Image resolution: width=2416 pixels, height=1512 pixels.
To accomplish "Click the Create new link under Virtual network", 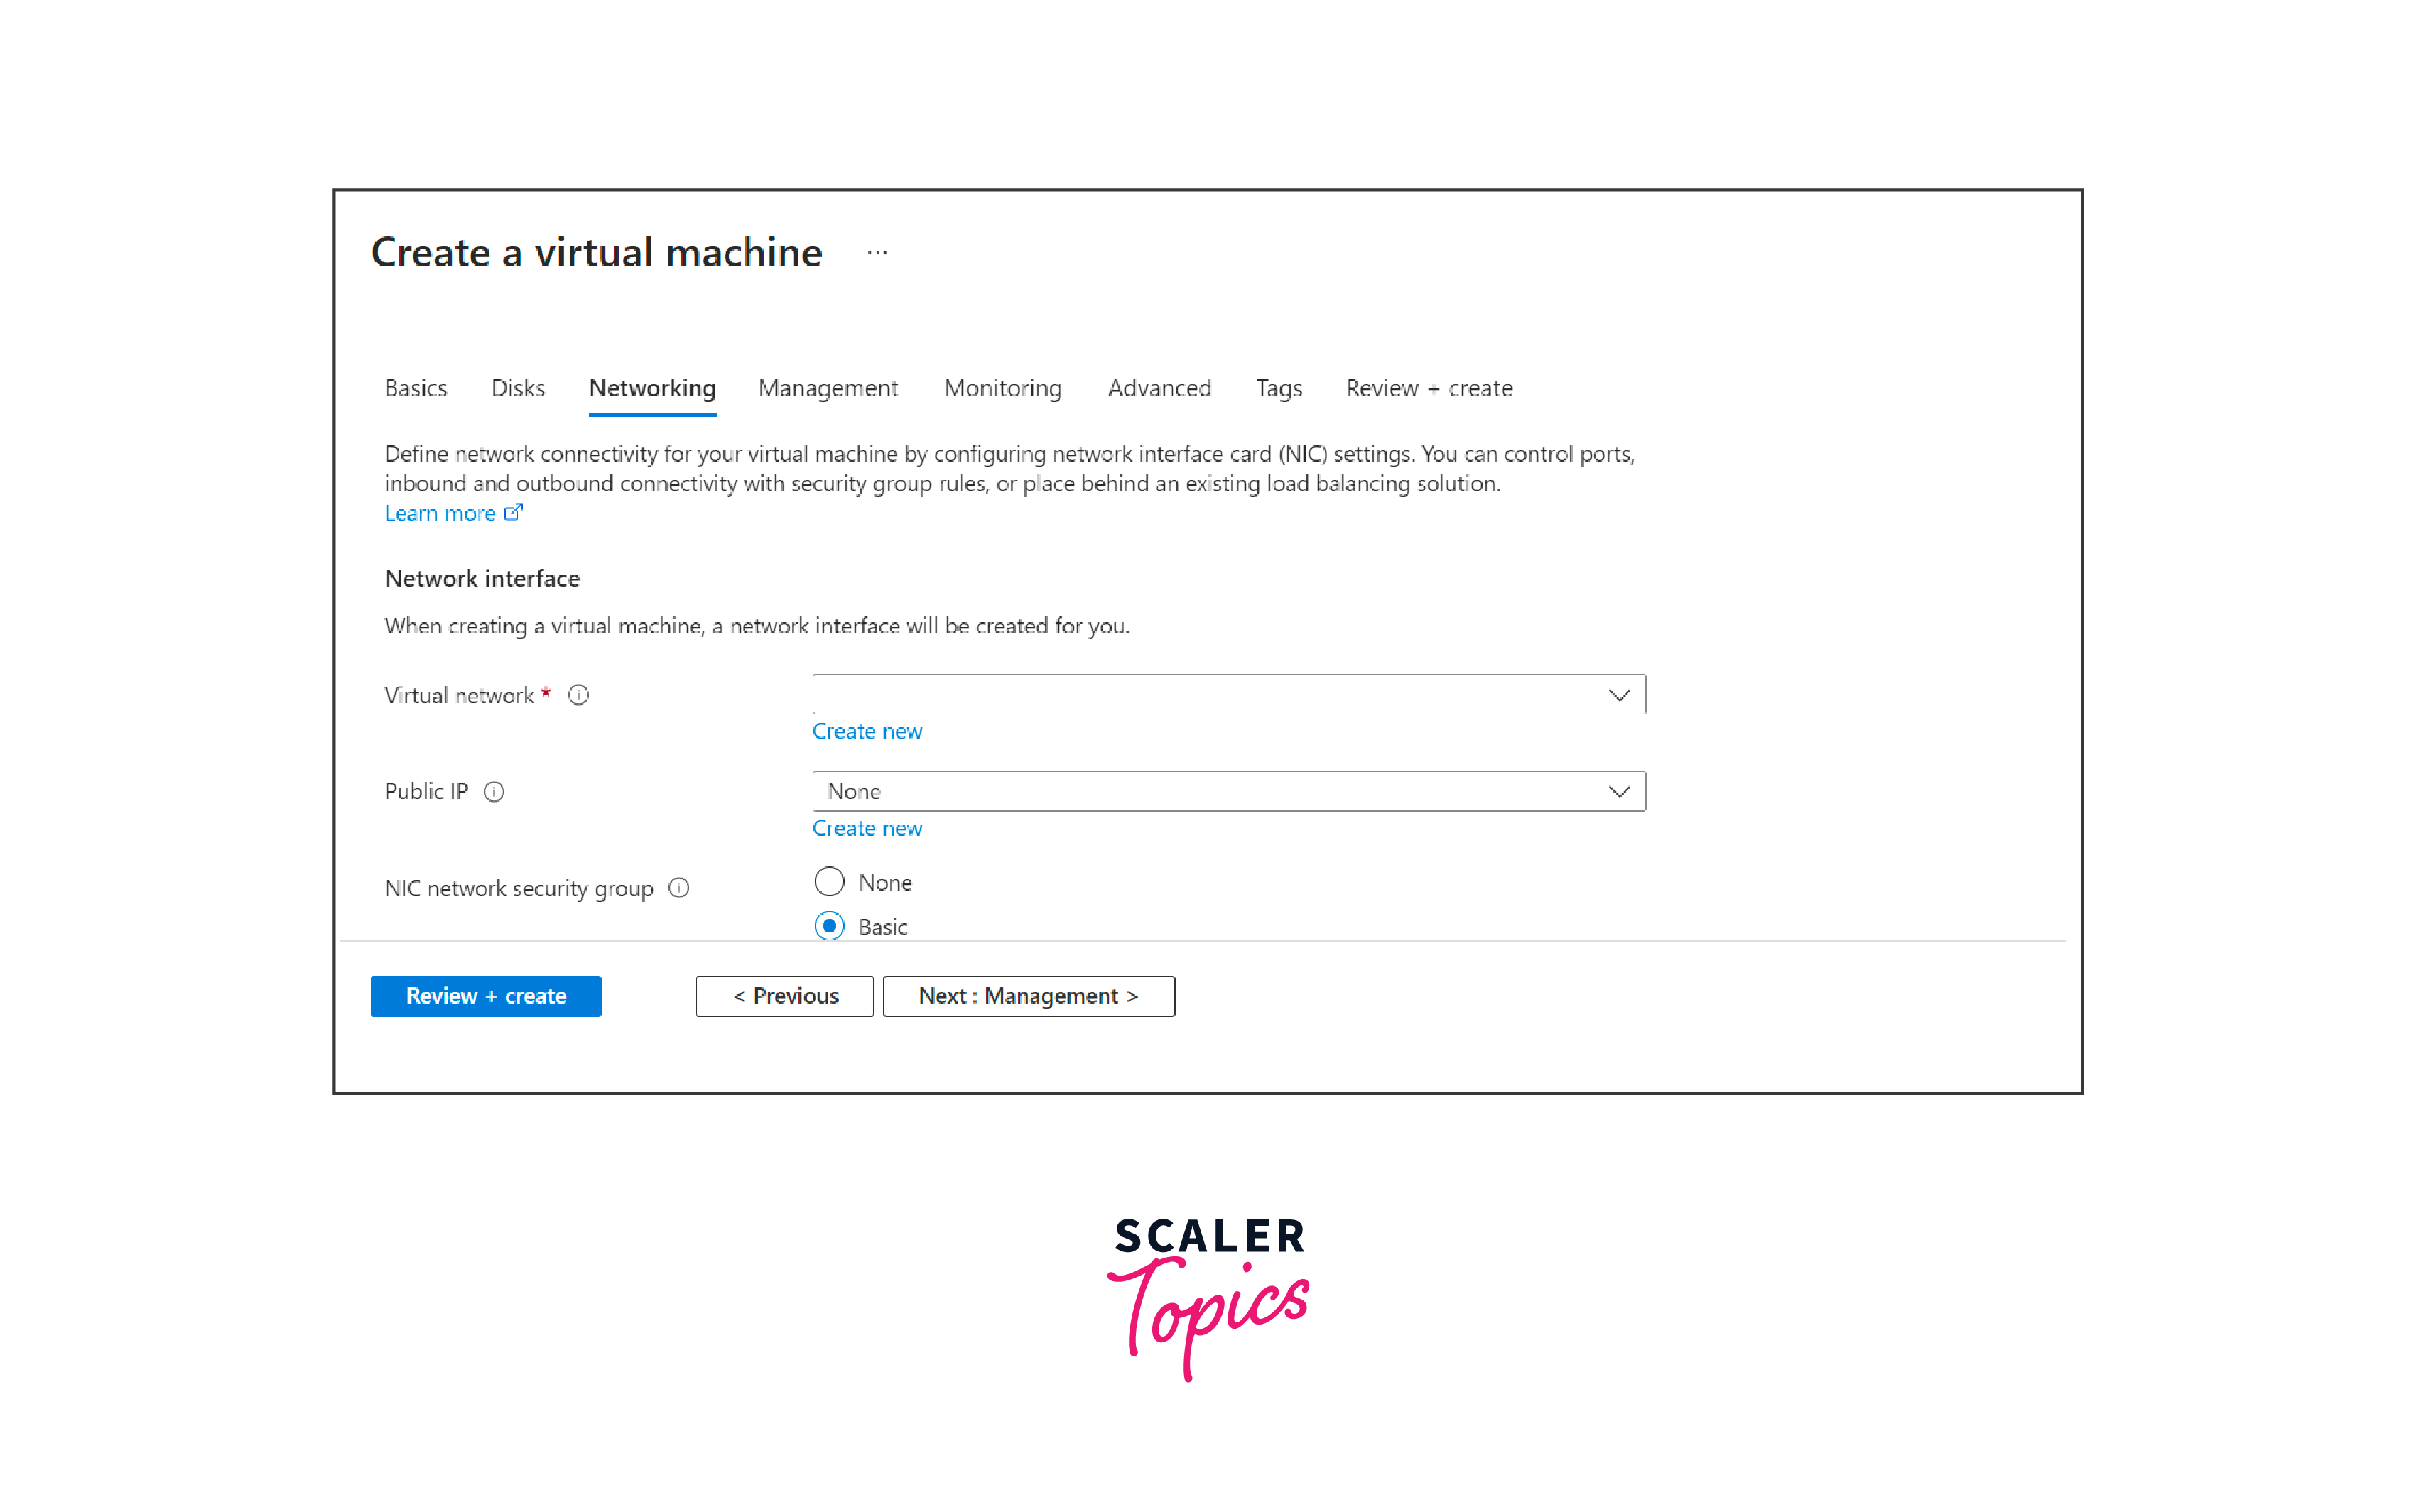I will [x=867, y=730].
